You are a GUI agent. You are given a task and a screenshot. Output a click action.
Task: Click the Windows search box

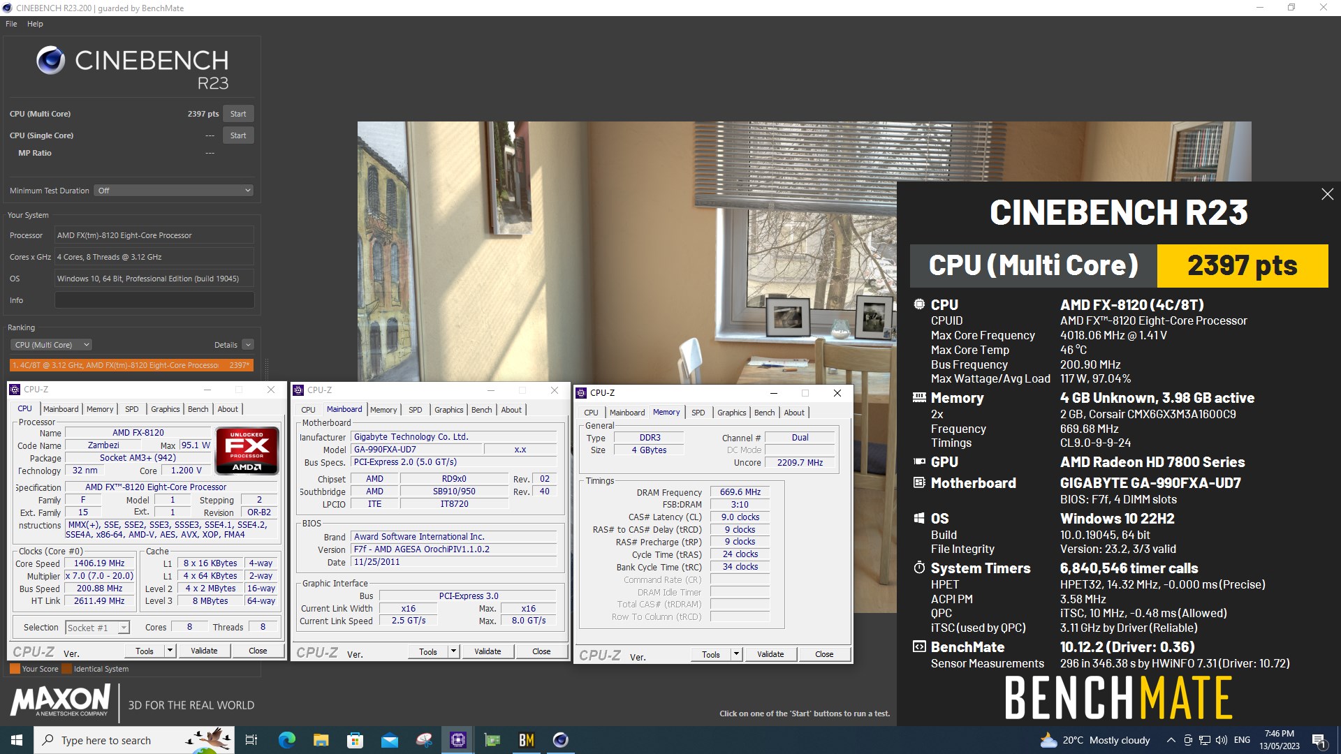(133, 740)
